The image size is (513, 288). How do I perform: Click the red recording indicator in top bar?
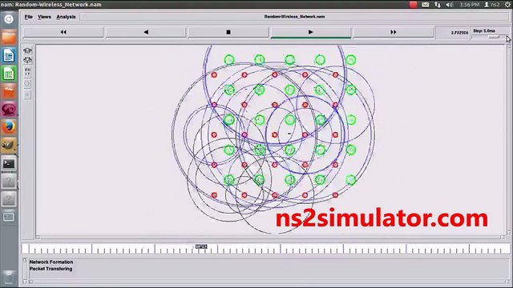click(x=414, y=5)
